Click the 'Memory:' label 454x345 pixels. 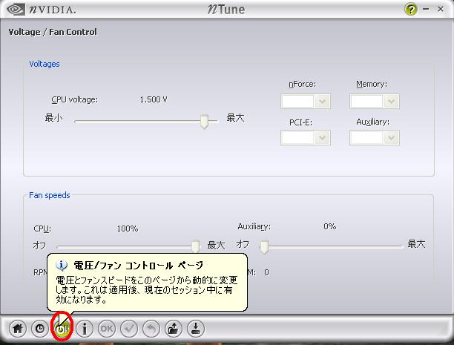[372, 85]
